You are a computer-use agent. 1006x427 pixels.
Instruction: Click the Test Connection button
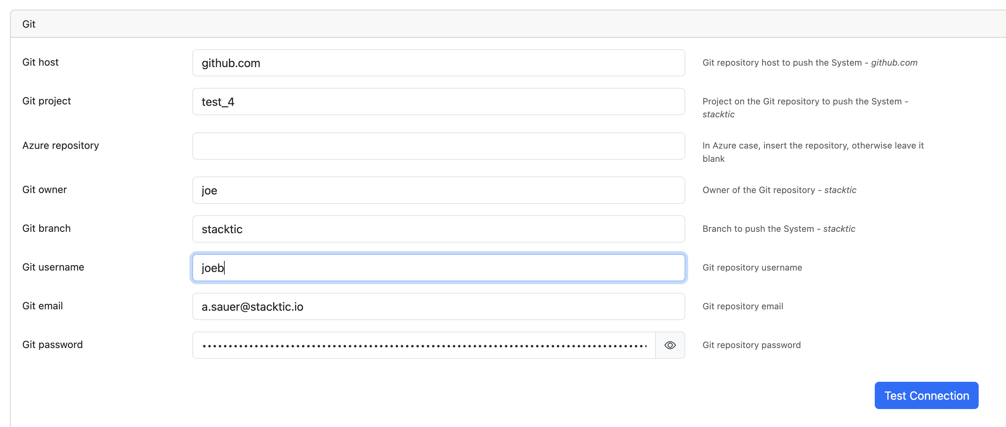(926, 395)
